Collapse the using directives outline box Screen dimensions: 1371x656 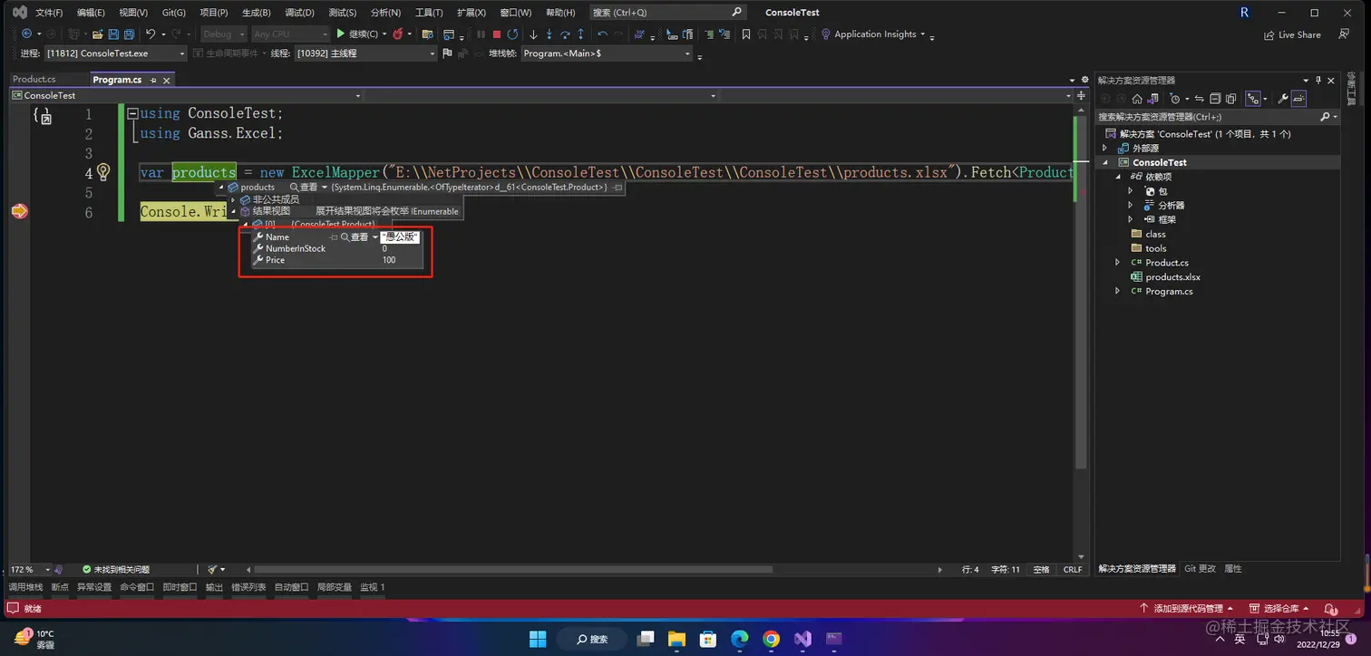click(x=132, y=114)
